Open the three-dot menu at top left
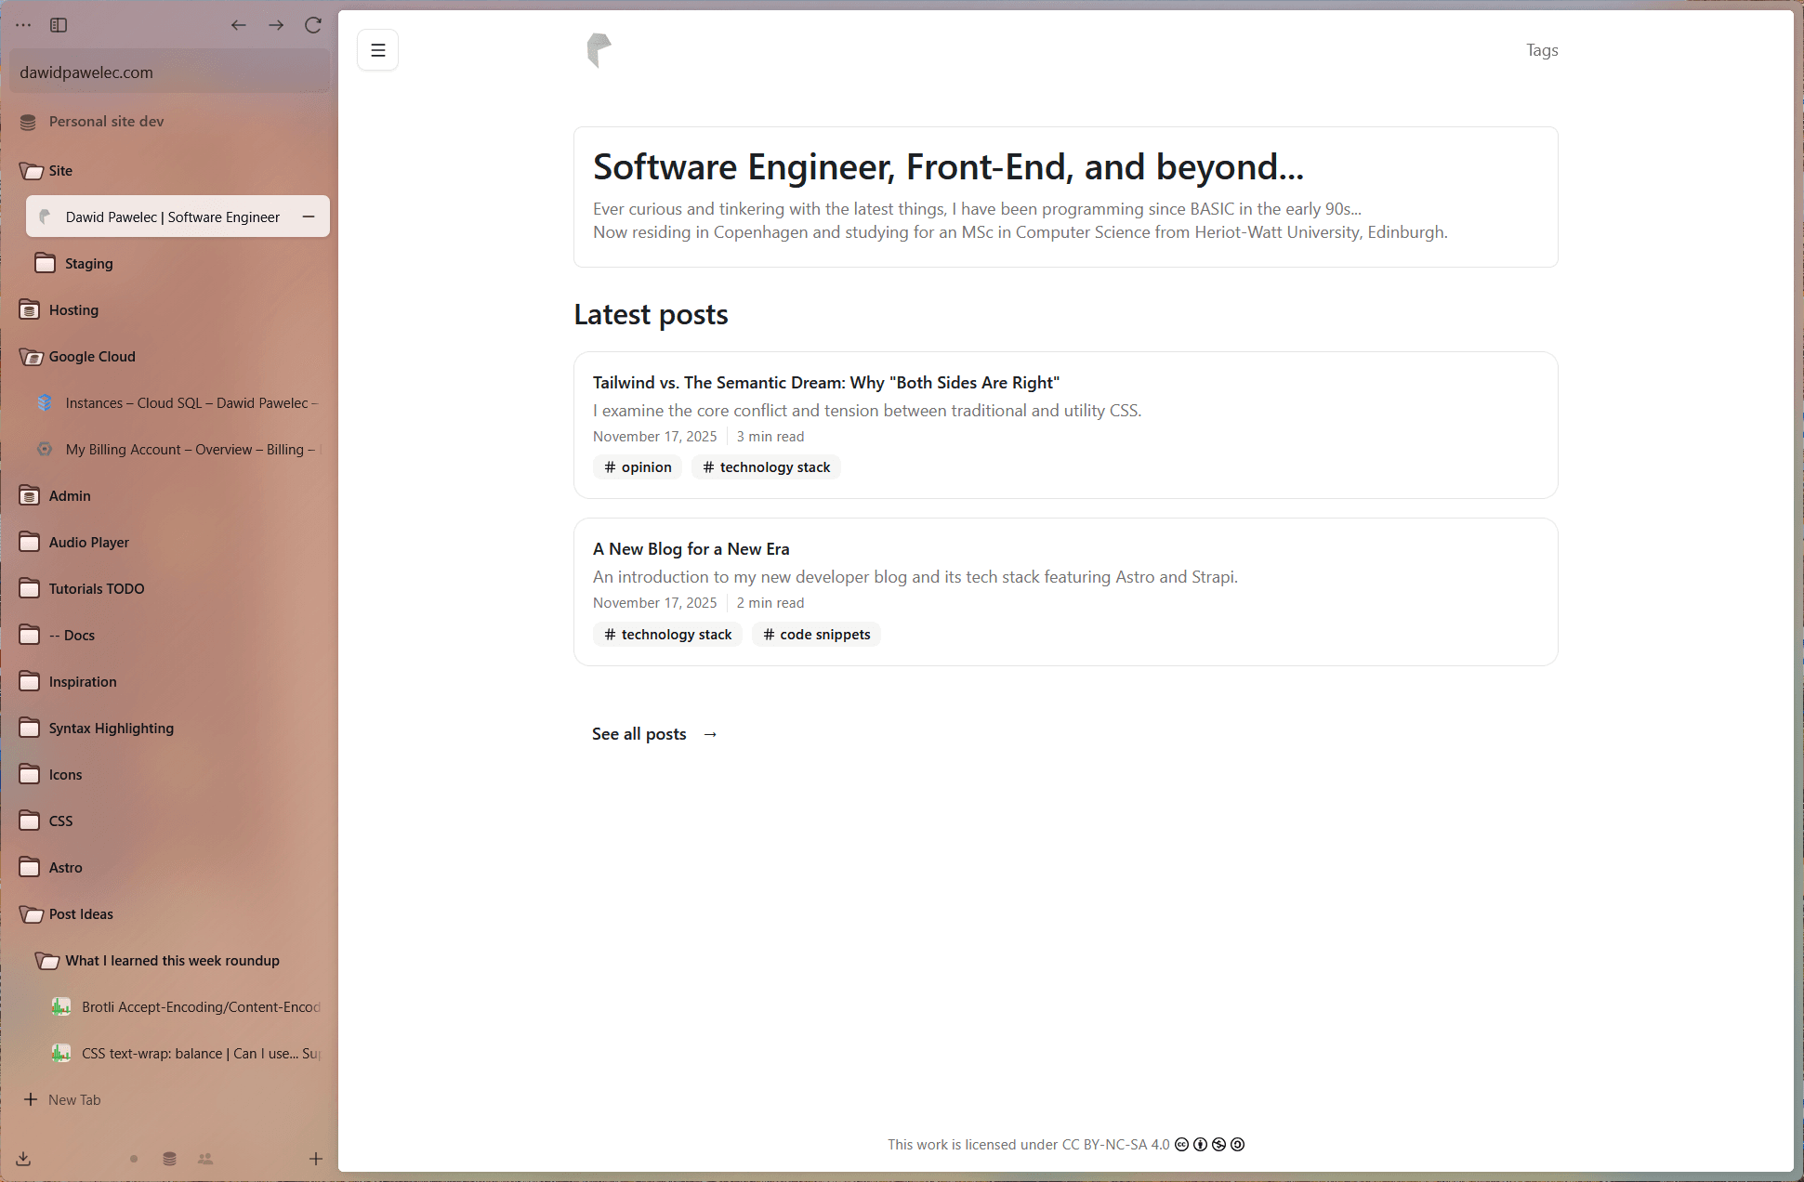Image resolution: width=1804 pixels, height=1182 pixels. (23, 25)
